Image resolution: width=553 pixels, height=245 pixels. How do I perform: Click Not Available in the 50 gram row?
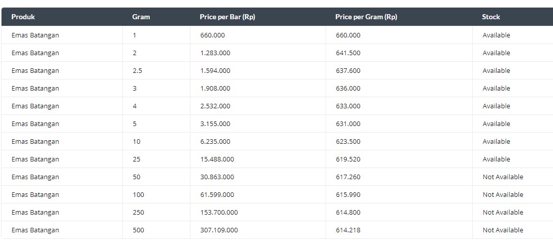[x=503, y=177]
